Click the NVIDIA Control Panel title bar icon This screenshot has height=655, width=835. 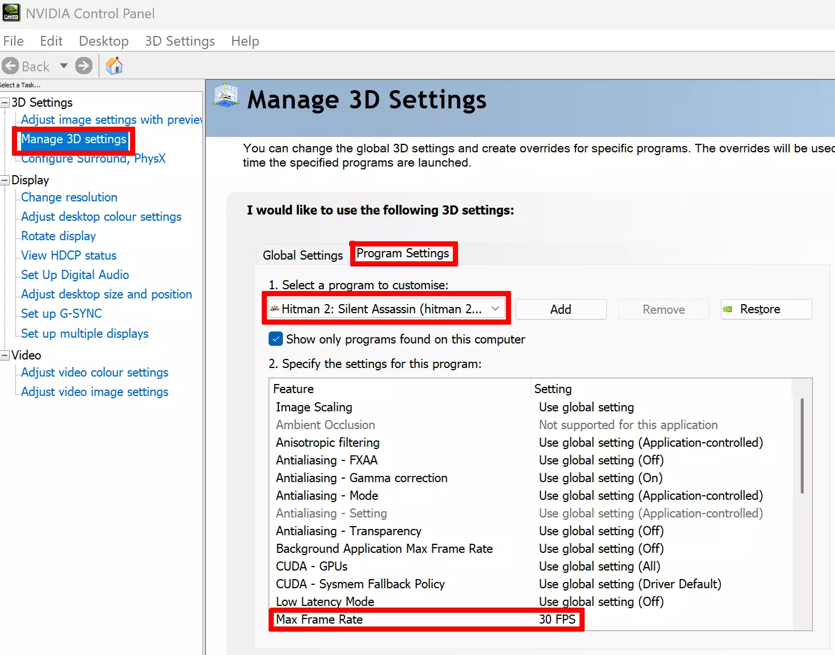(11, 13)
